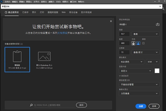The image size is (166, 111).
Task: Click the Photoshop logo in the top-left corner
Action: (x=2, y=2)
